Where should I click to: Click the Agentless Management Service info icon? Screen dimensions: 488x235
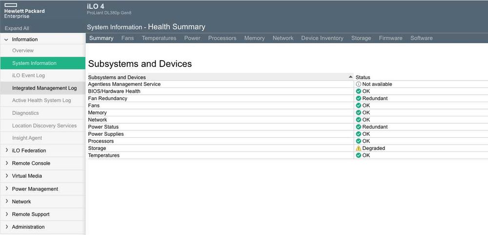click(359, 85)
